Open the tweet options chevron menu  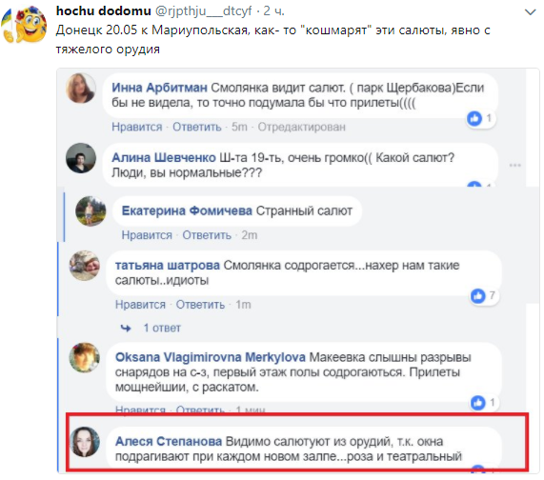coord(530,12)
